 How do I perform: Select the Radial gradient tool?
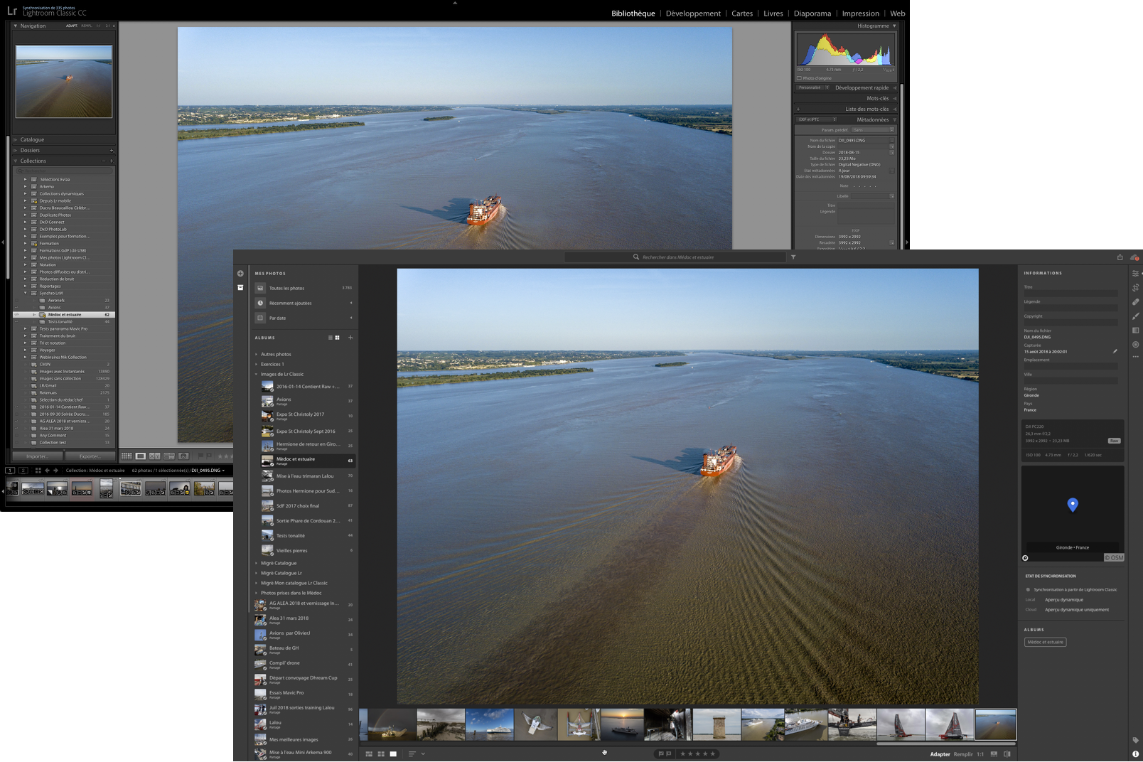[1135, 345]
